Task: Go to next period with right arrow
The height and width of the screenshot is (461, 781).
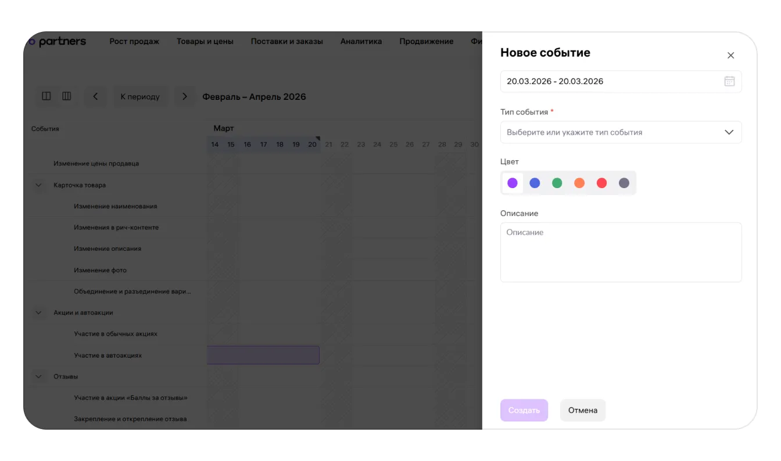Action: [185, 96]
